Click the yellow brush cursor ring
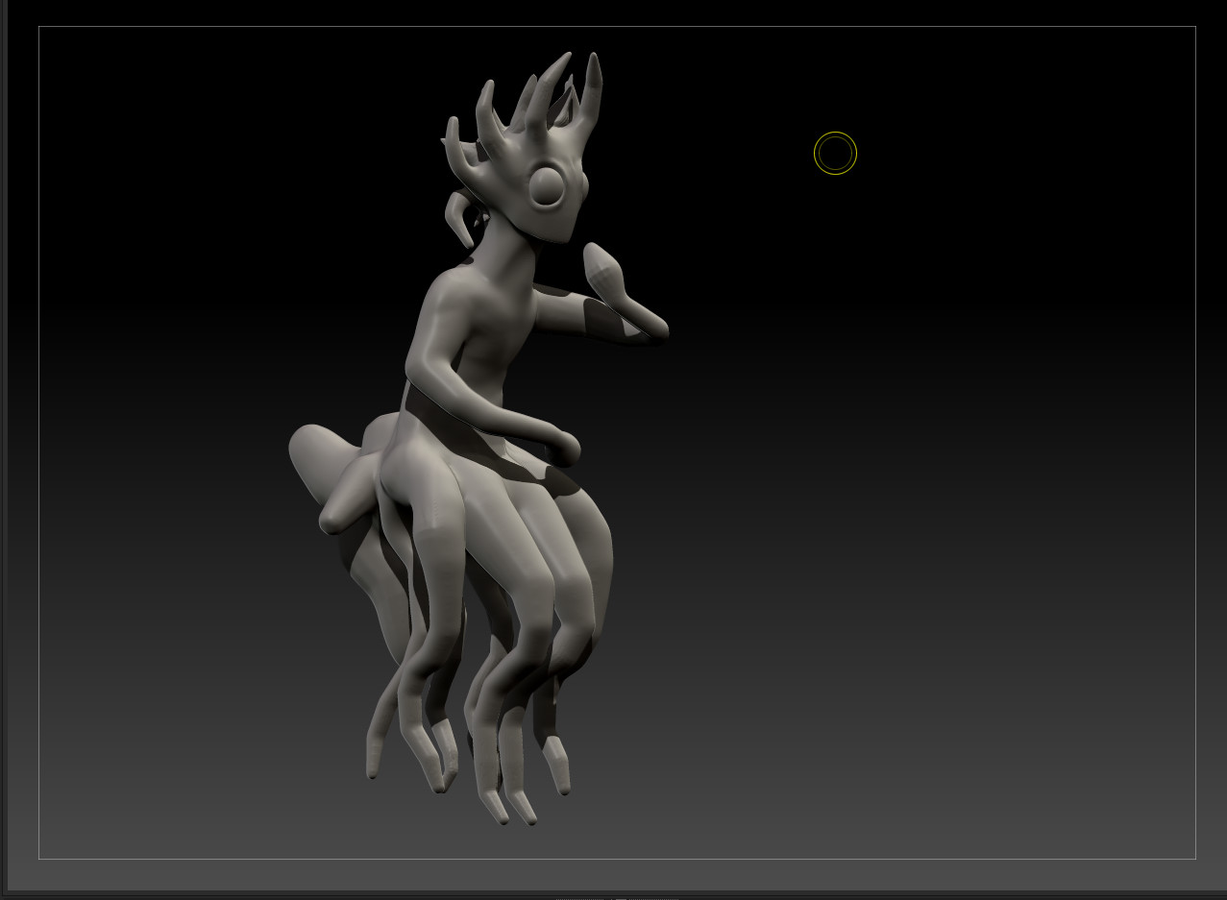Image resolution: width=1227 pixels, height=900 pixels. 835,153
